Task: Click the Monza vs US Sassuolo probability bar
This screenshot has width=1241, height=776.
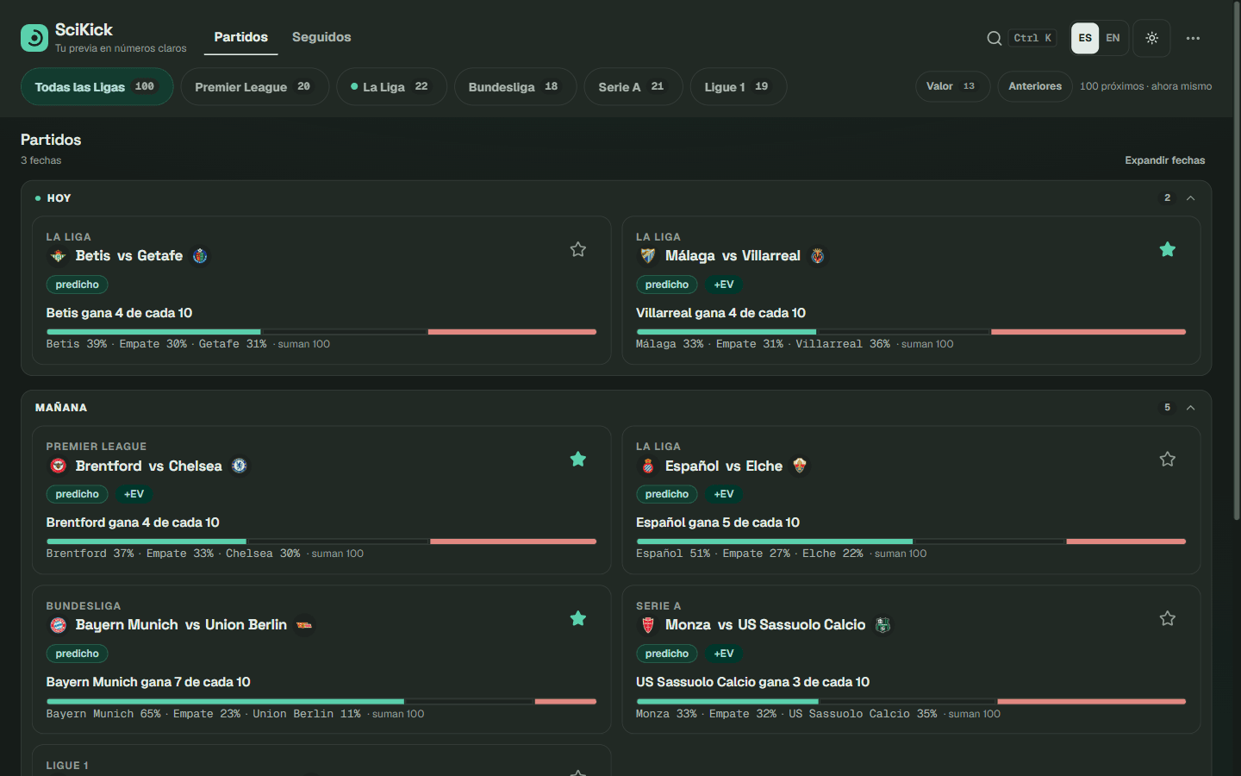Action: point(911,701)
